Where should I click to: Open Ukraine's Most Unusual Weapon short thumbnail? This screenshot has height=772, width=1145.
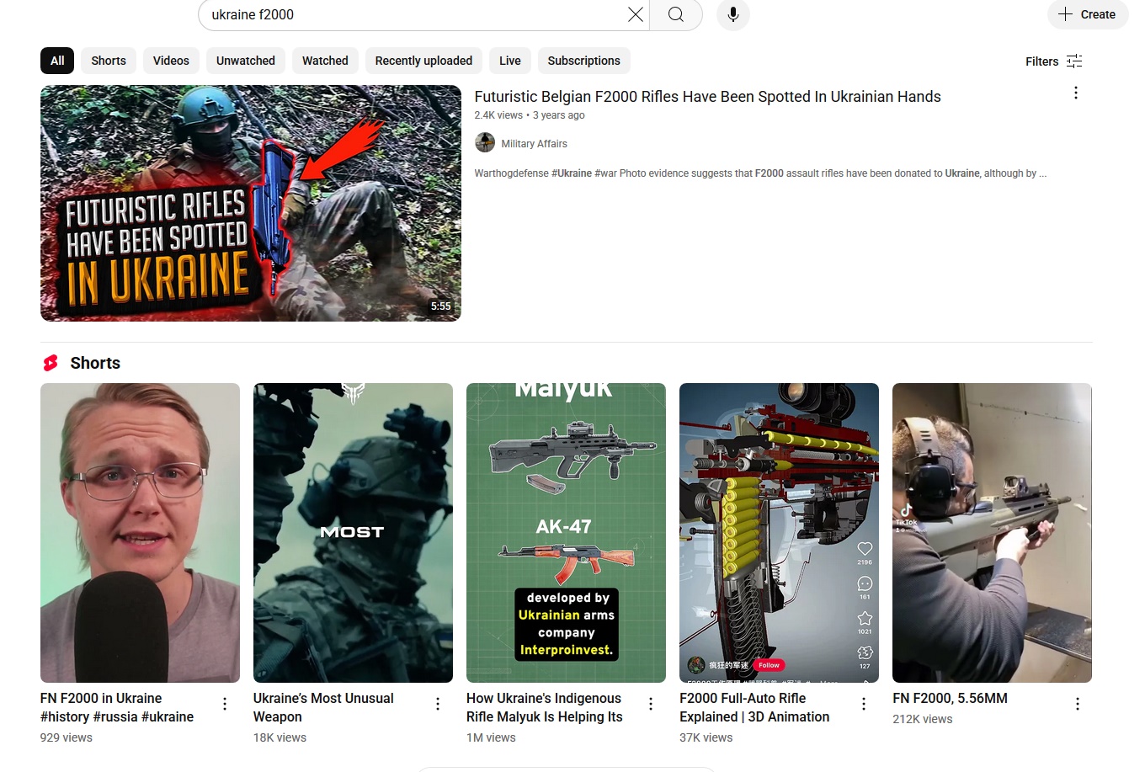pos(353,533)
